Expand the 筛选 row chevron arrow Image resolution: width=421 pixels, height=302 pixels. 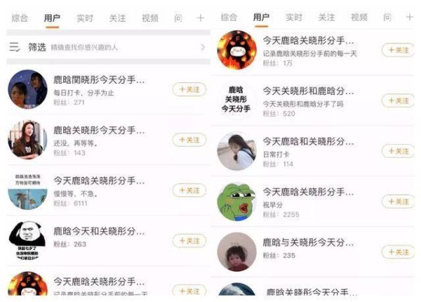203,47
